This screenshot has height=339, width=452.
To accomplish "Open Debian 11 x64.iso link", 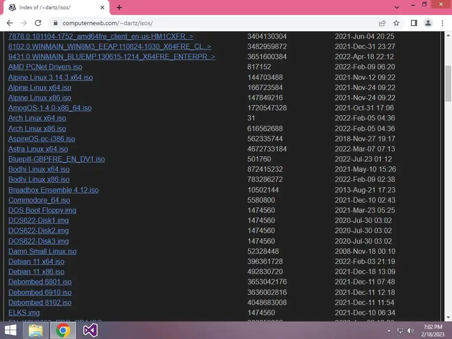I will pos(36,261).
